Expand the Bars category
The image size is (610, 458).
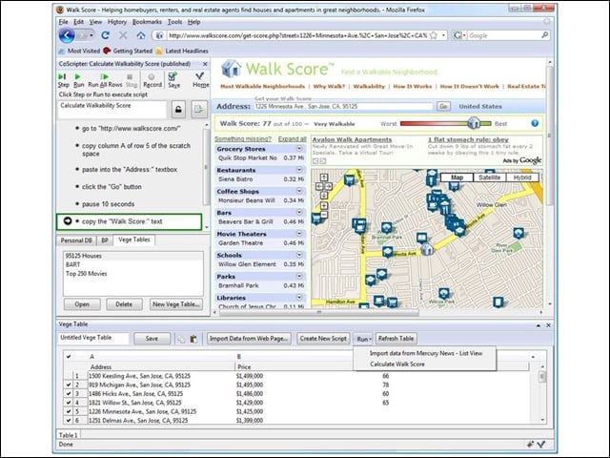click(299, 212)
